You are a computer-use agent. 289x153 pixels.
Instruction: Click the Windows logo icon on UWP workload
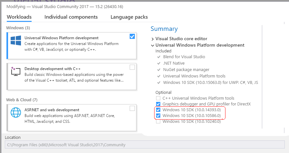(x=16, y=40)
